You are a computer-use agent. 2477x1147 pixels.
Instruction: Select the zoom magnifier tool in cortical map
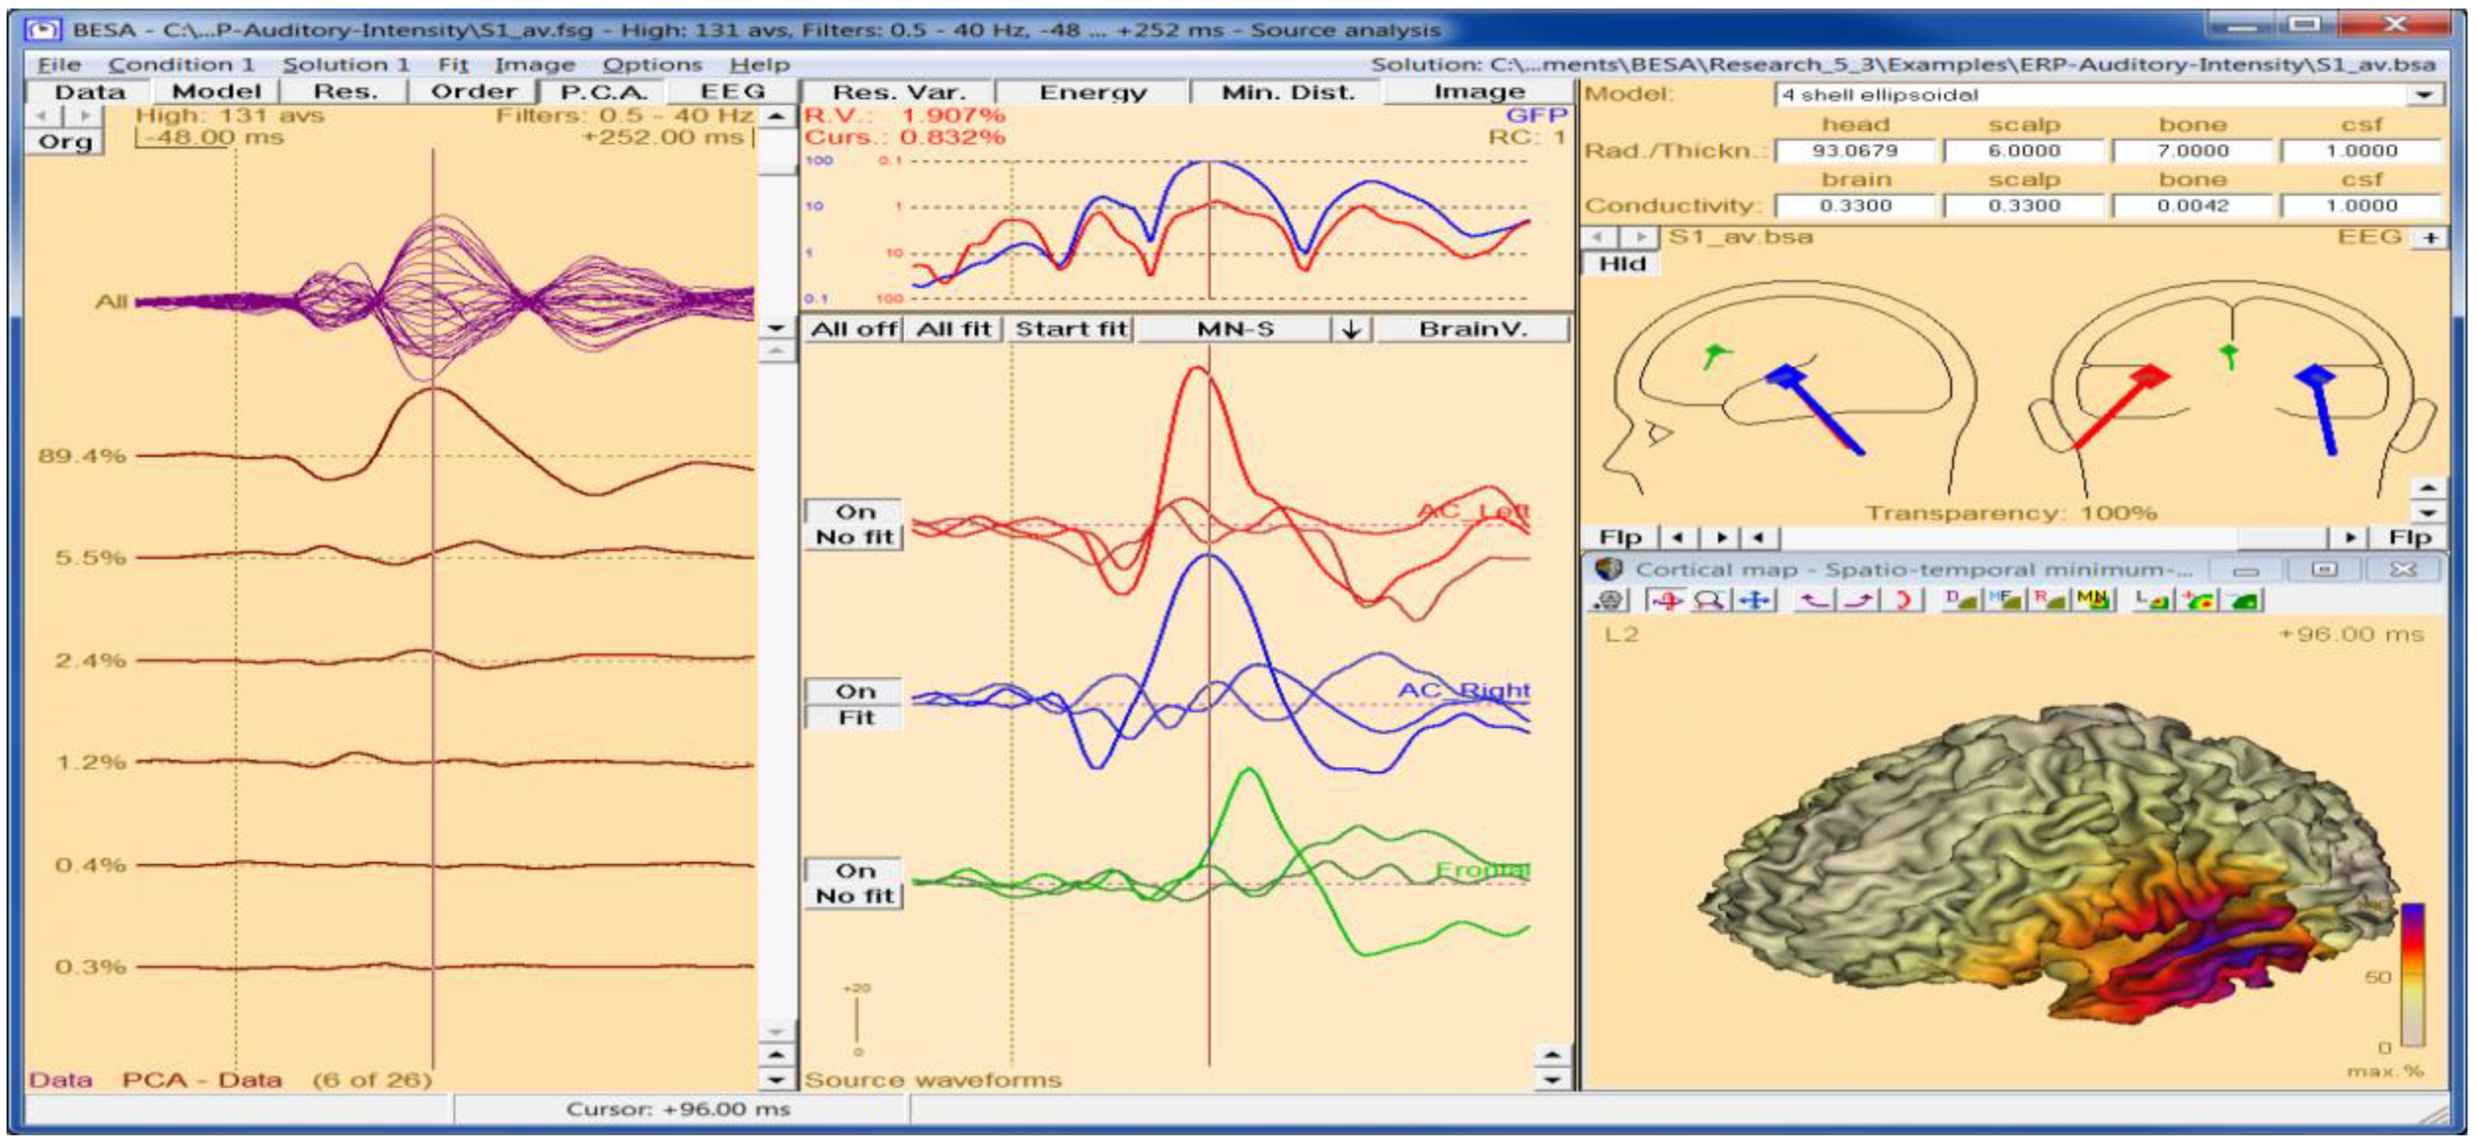pyautogui.click(x=1710, y=601)
